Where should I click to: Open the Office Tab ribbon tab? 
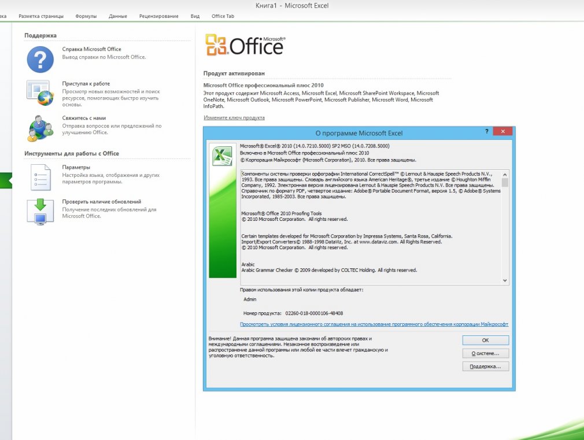(223, 16)
